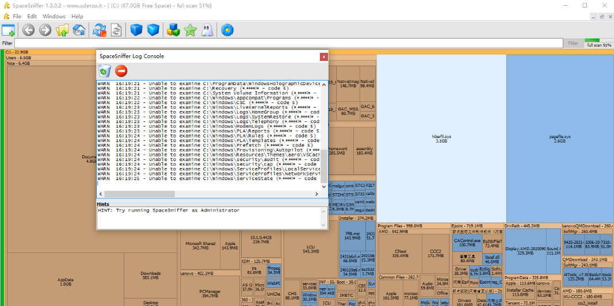
Task: Click the Epoint - 719.1MB header
Action: [476, 226]
